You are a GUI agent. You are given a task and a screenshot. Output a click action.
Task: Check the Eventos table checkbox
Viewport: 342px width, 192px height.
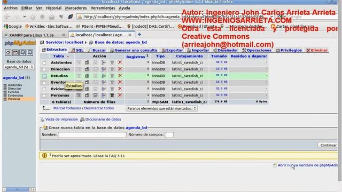coord(44,83)
